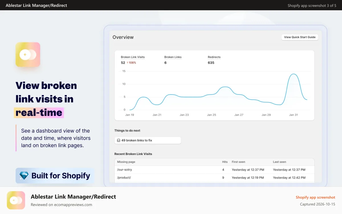Click the Things to do next heading
The height and width of the screenshot is (214, 342).
pyautogui.click(x=127, y=130)
